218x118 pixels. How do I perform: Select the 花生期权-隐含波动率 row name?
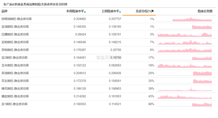pos(15,81)
